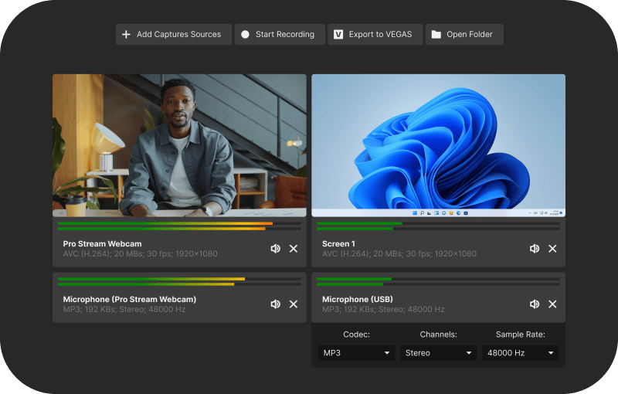Open the Codec dropdown showing MP3

356,353
